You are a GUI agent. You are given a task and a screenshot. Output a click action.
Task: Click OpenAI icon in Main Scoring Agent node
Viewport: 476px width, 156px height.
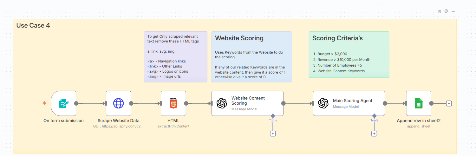323,103
